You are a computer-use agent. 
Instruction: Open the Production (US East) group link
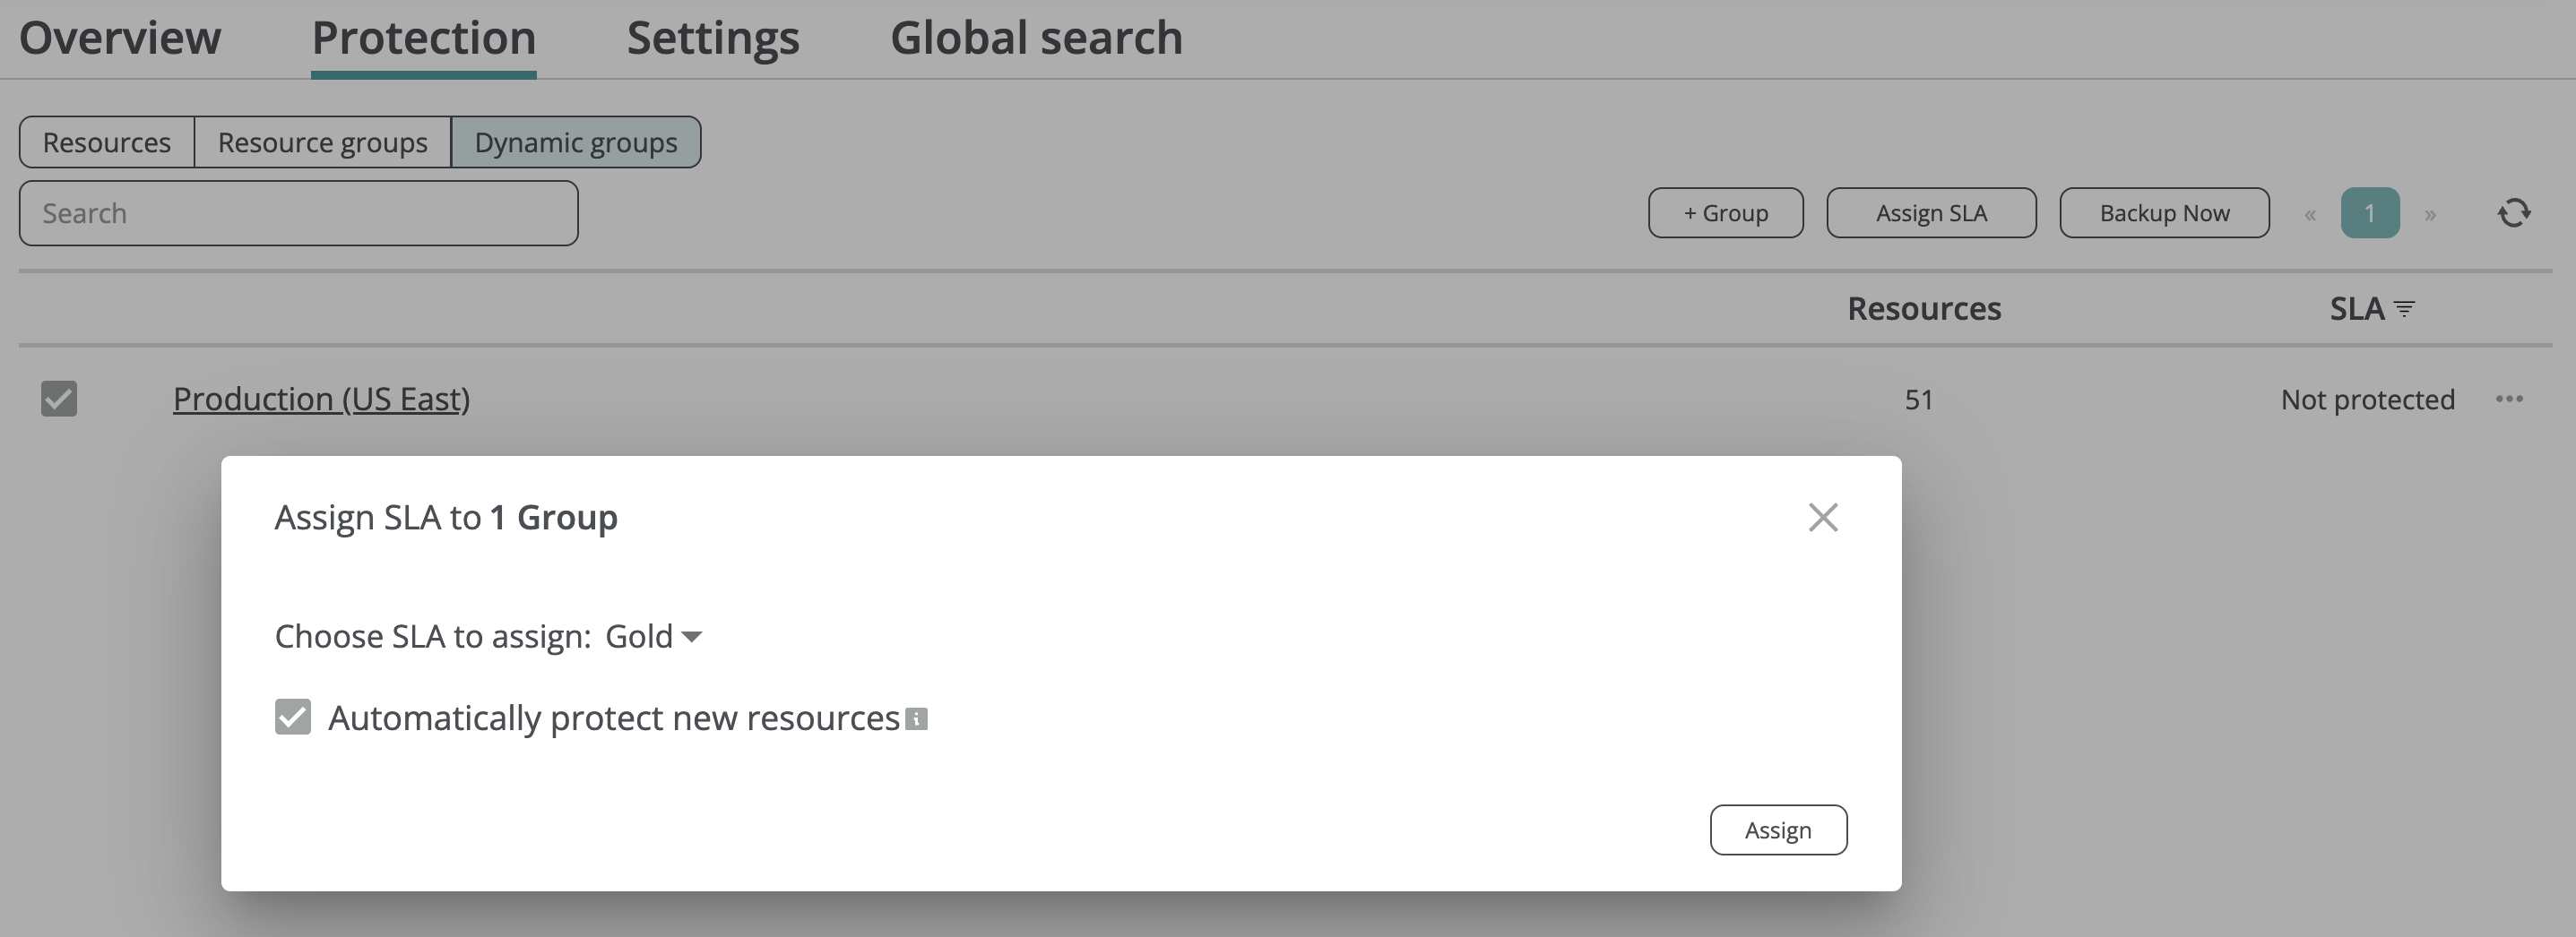click(x=321, y=400)
